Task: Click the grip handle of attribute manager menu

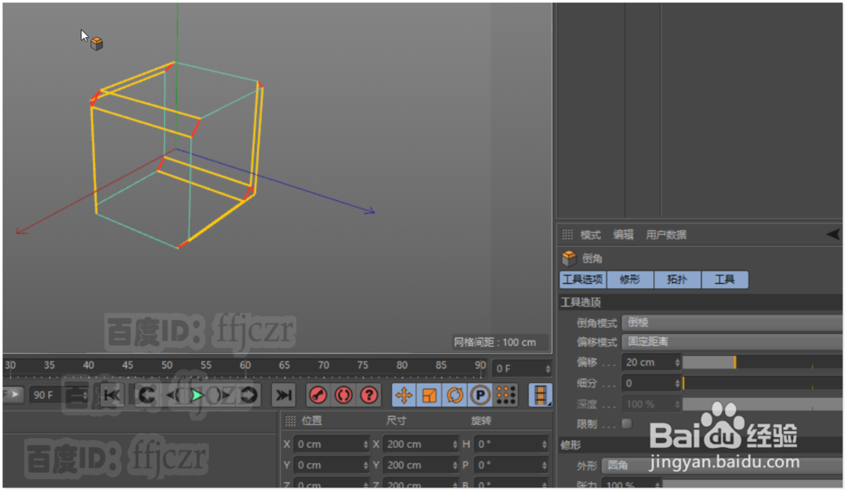Action: [567, 234]
